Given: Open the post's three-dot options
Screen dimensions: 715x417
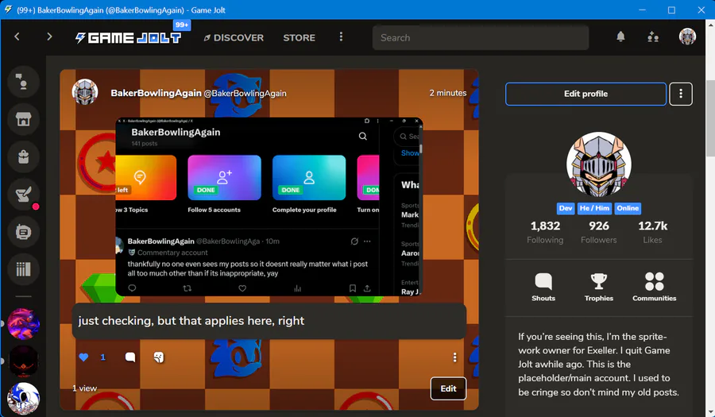Looking at the screenshot, I should click(454, 357).
